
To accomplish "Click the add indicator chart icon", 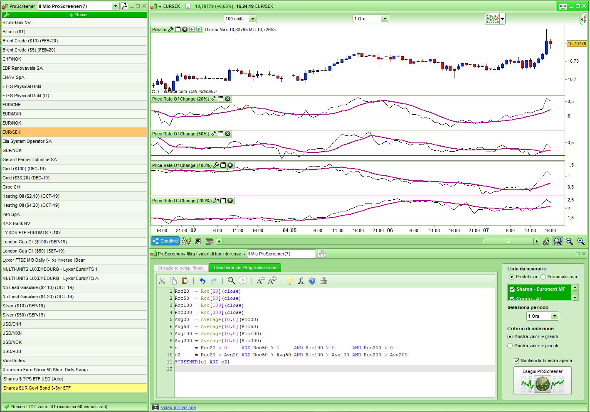I will pos(492,19).
